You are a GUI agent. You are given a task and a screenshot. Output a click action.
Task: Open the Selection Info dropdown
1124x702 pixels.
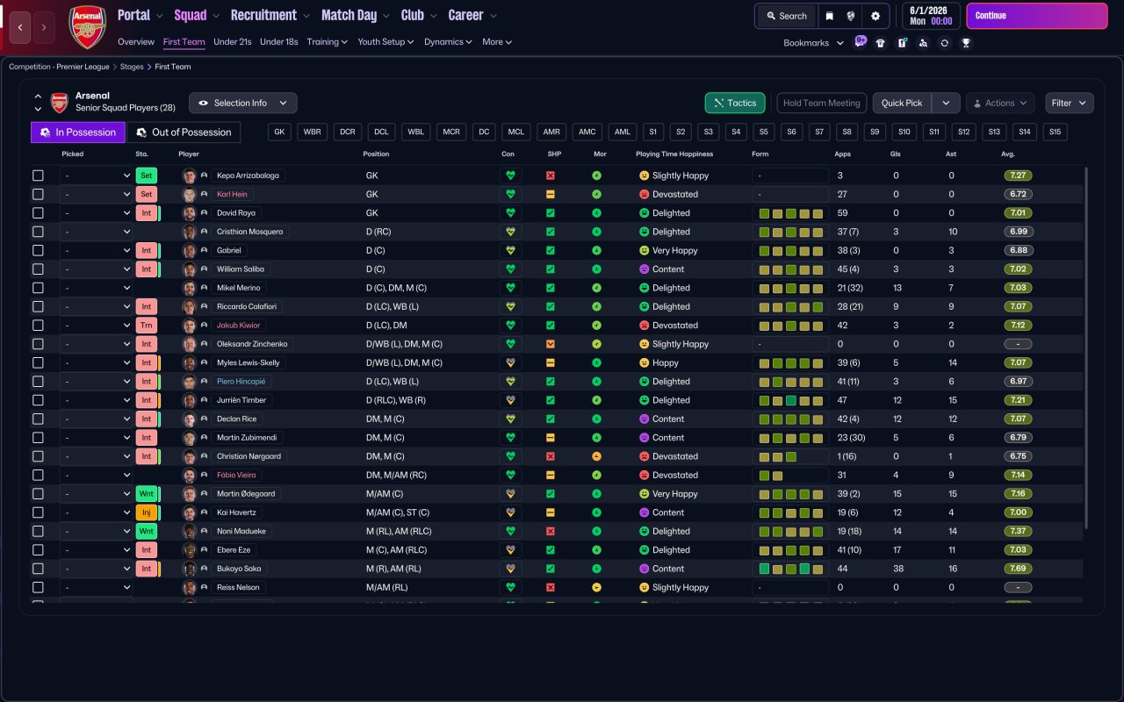[x=243, y=103]
